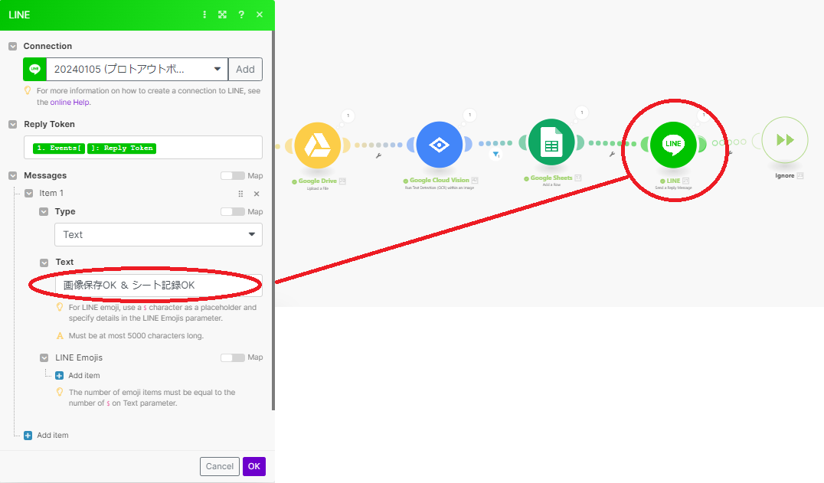Collapse the Reply Token section
This screenshot has height=483, width=824.
click(x=12, y=125)
